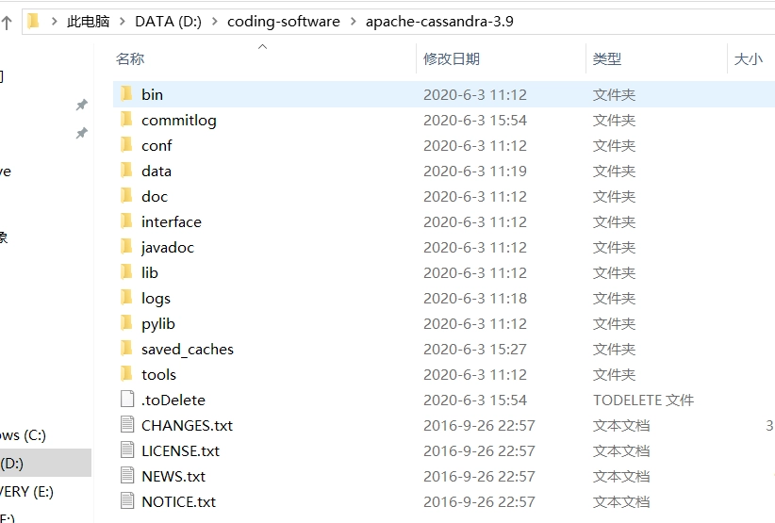Select the .toDelete file name
The width and height of the screenshot is (775, 523).
173,400
